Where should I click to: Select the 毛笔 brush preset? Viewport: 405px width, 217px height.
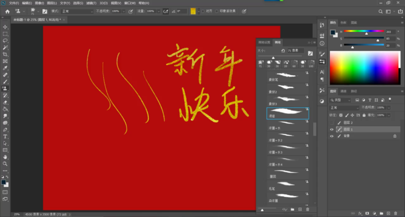pos(288,186)
